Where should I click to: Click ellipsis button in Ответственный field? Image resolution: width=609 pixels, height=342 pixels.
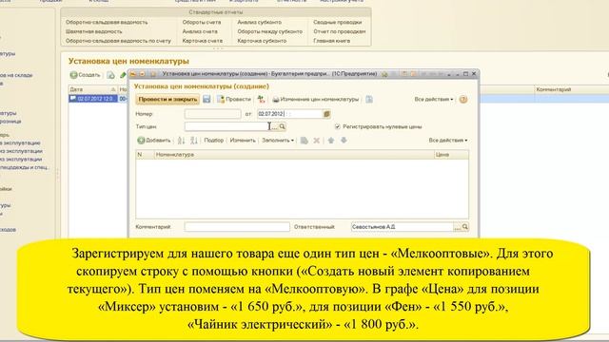tap(458, 227)
